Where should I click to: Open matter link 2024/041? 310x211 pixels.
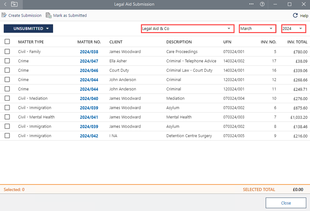pyautogui.click(x=89, y=117)
